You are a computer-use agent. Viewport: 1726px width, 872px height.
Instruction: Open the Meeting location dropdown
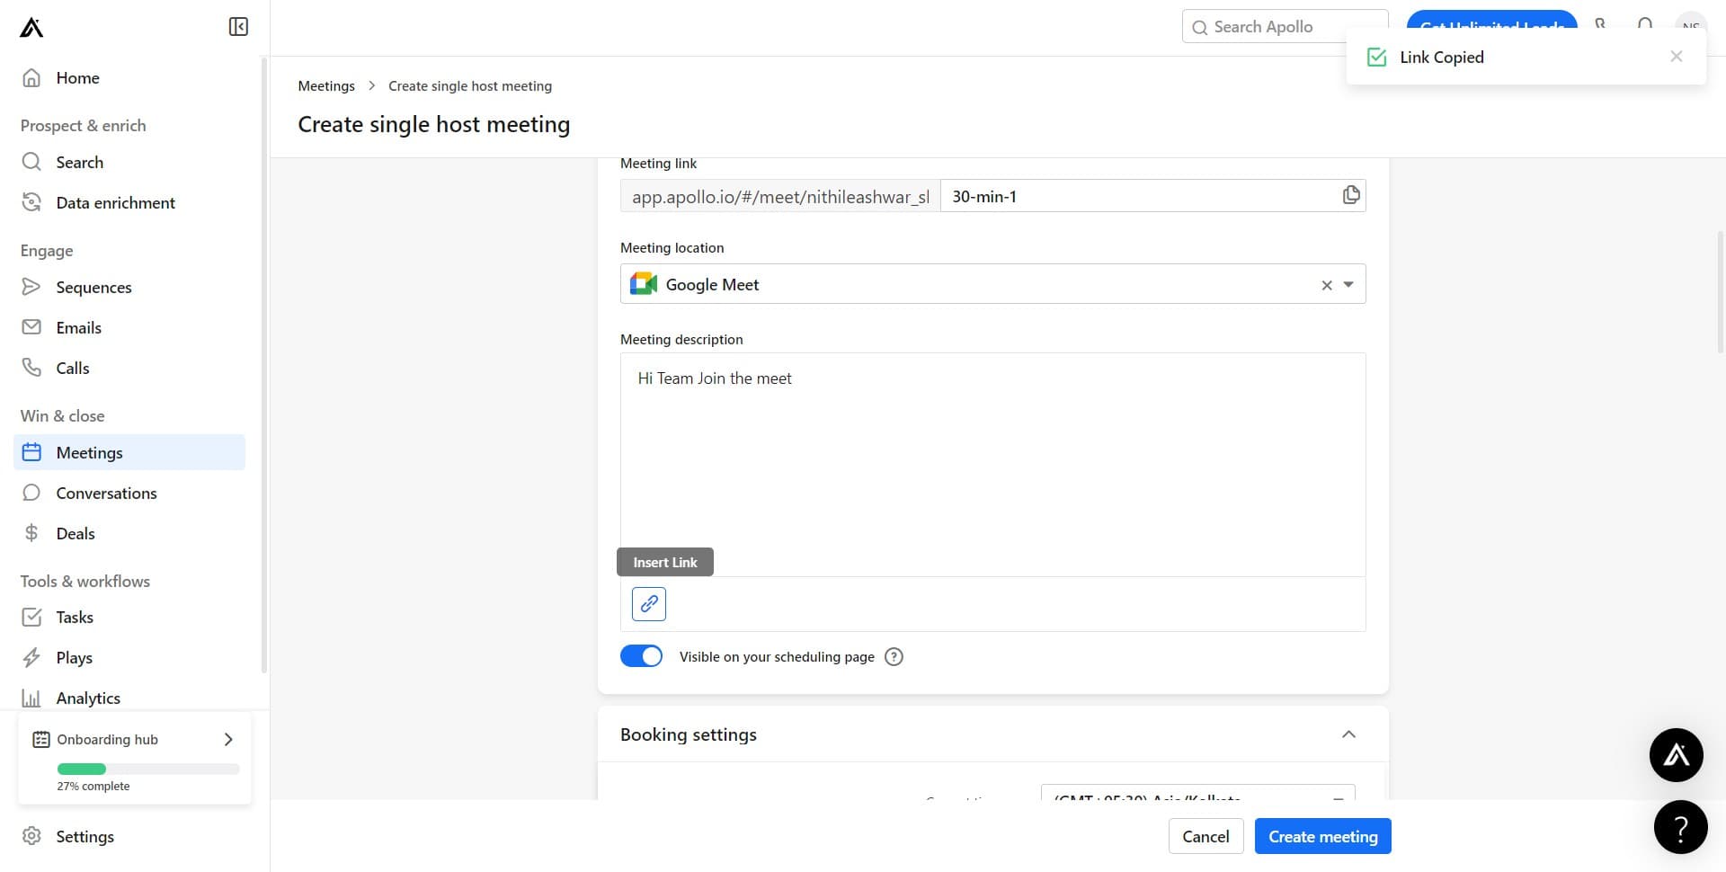click(x=1348, y=285)
